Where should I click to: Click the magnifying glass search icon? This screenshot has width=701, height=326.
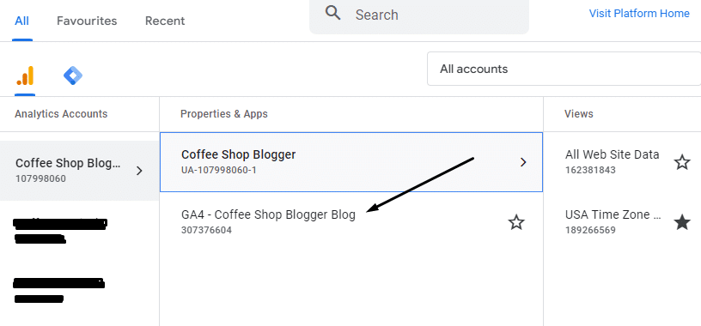point(332,14)
